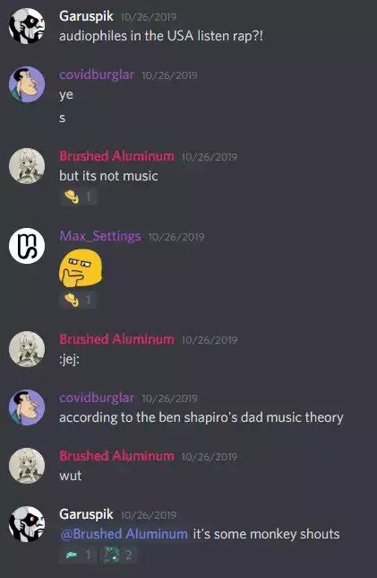Click covidburglar's avatar beside the ben shapiro message
Screen dimensions: 377x578
coord(27,407)
